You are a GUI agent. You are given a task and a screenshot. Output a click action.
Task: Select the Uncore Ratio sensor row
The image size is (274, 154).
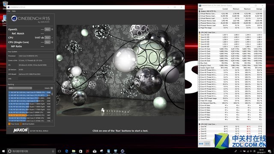pos(230,120)
